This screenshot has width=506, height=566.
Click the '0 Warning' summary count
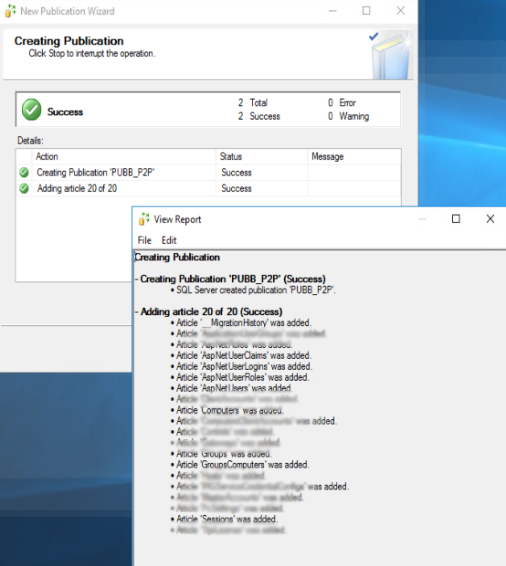click(349, 116)
